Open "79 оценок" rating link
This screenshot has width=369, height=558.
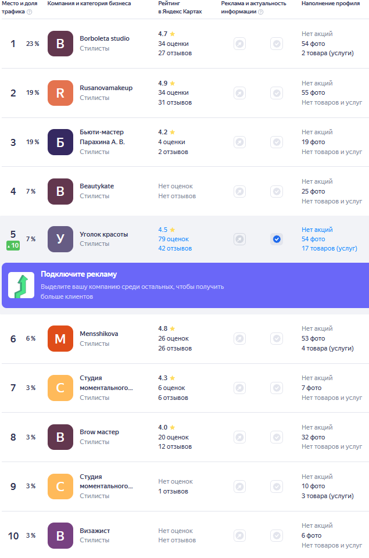point(173,239)
